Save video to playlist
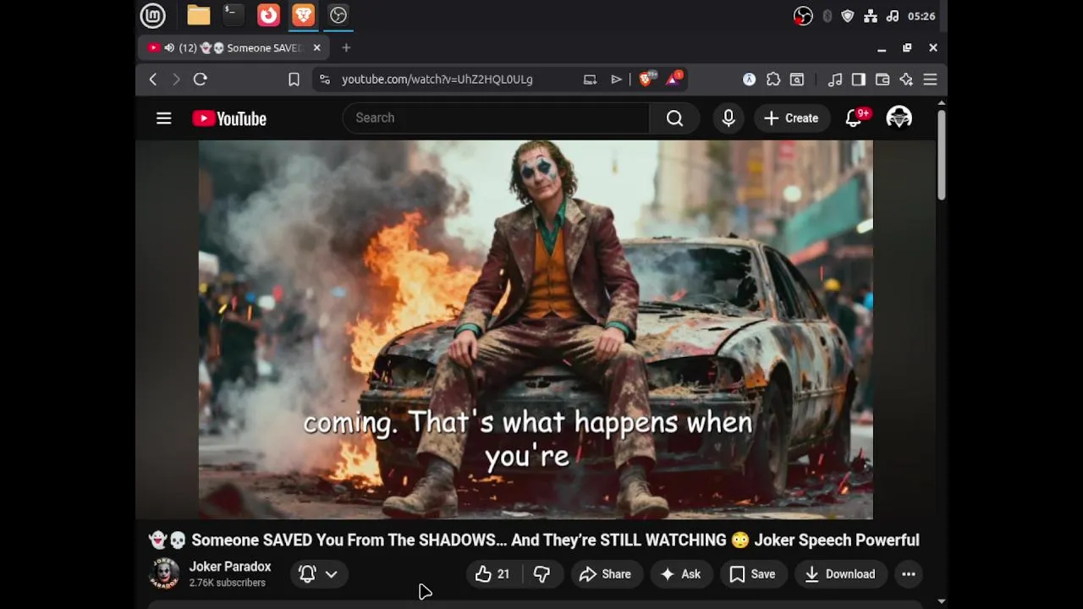1083x609 pixels. point(753,574)
